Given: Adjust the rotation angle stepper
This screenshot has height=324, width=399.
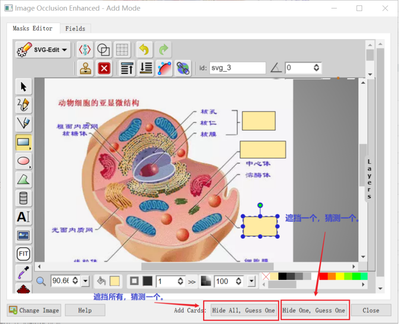Looking at the screenshot, I should pyautogui.click(x=316, y=68).
